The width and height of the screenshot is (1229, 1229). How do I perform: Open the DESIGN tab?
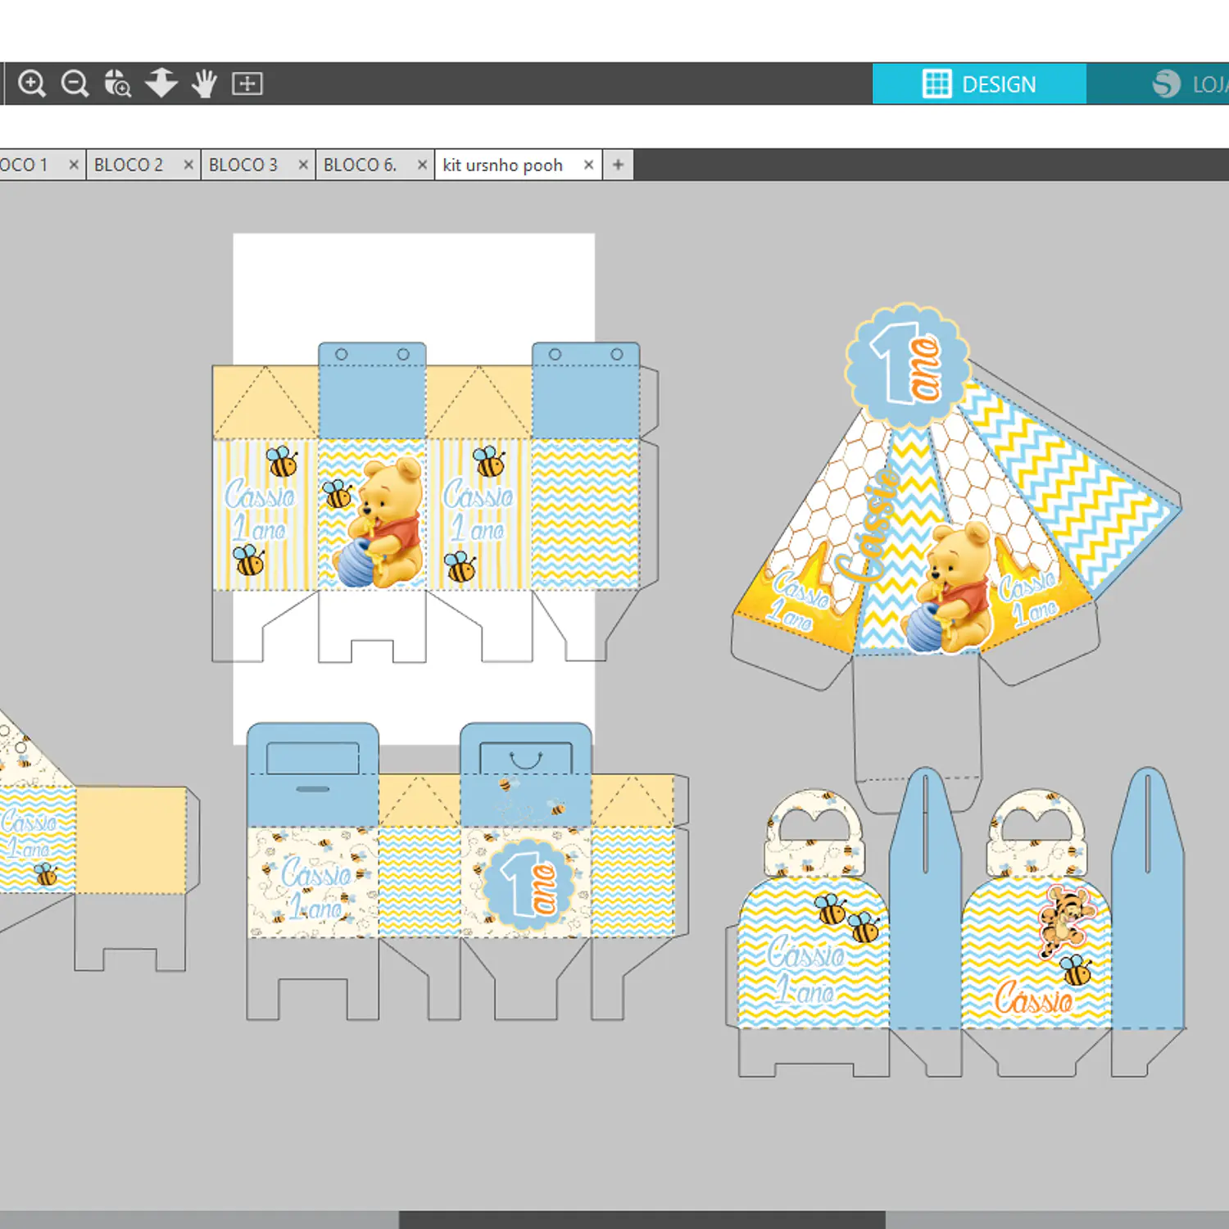(979, 84)
